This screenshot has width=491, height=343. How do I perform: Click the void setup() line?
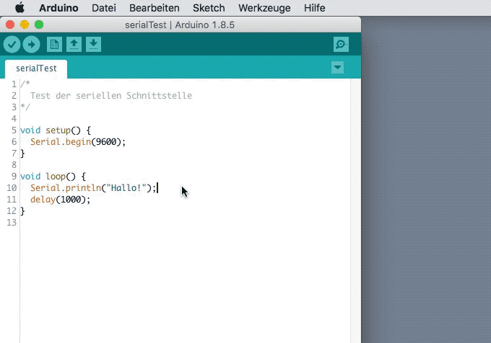coord(56,130)
